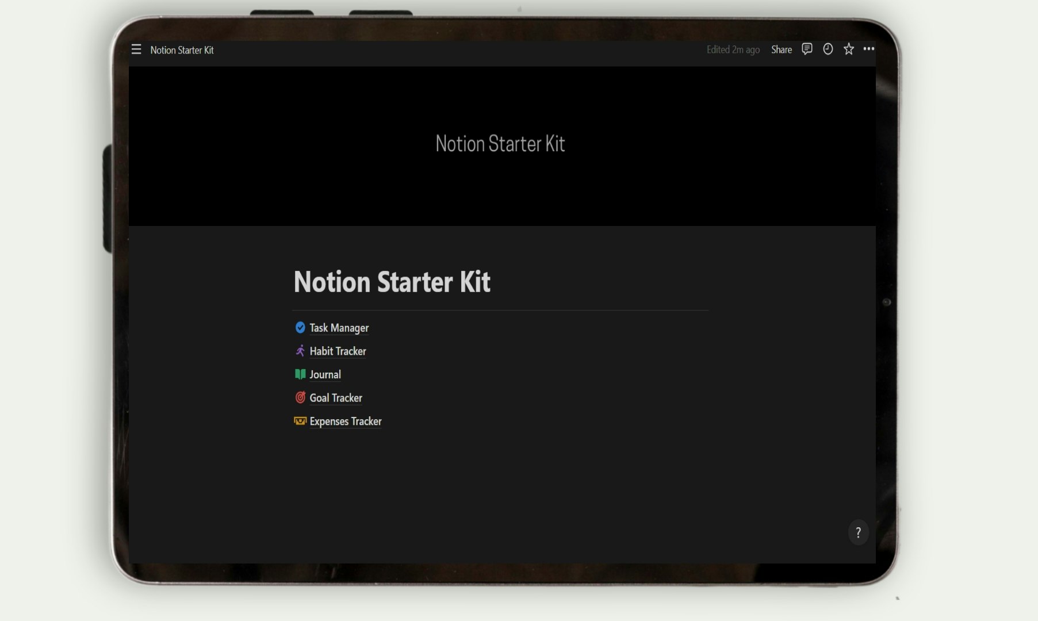Open the comments icon in top bar

coord(807,49)
